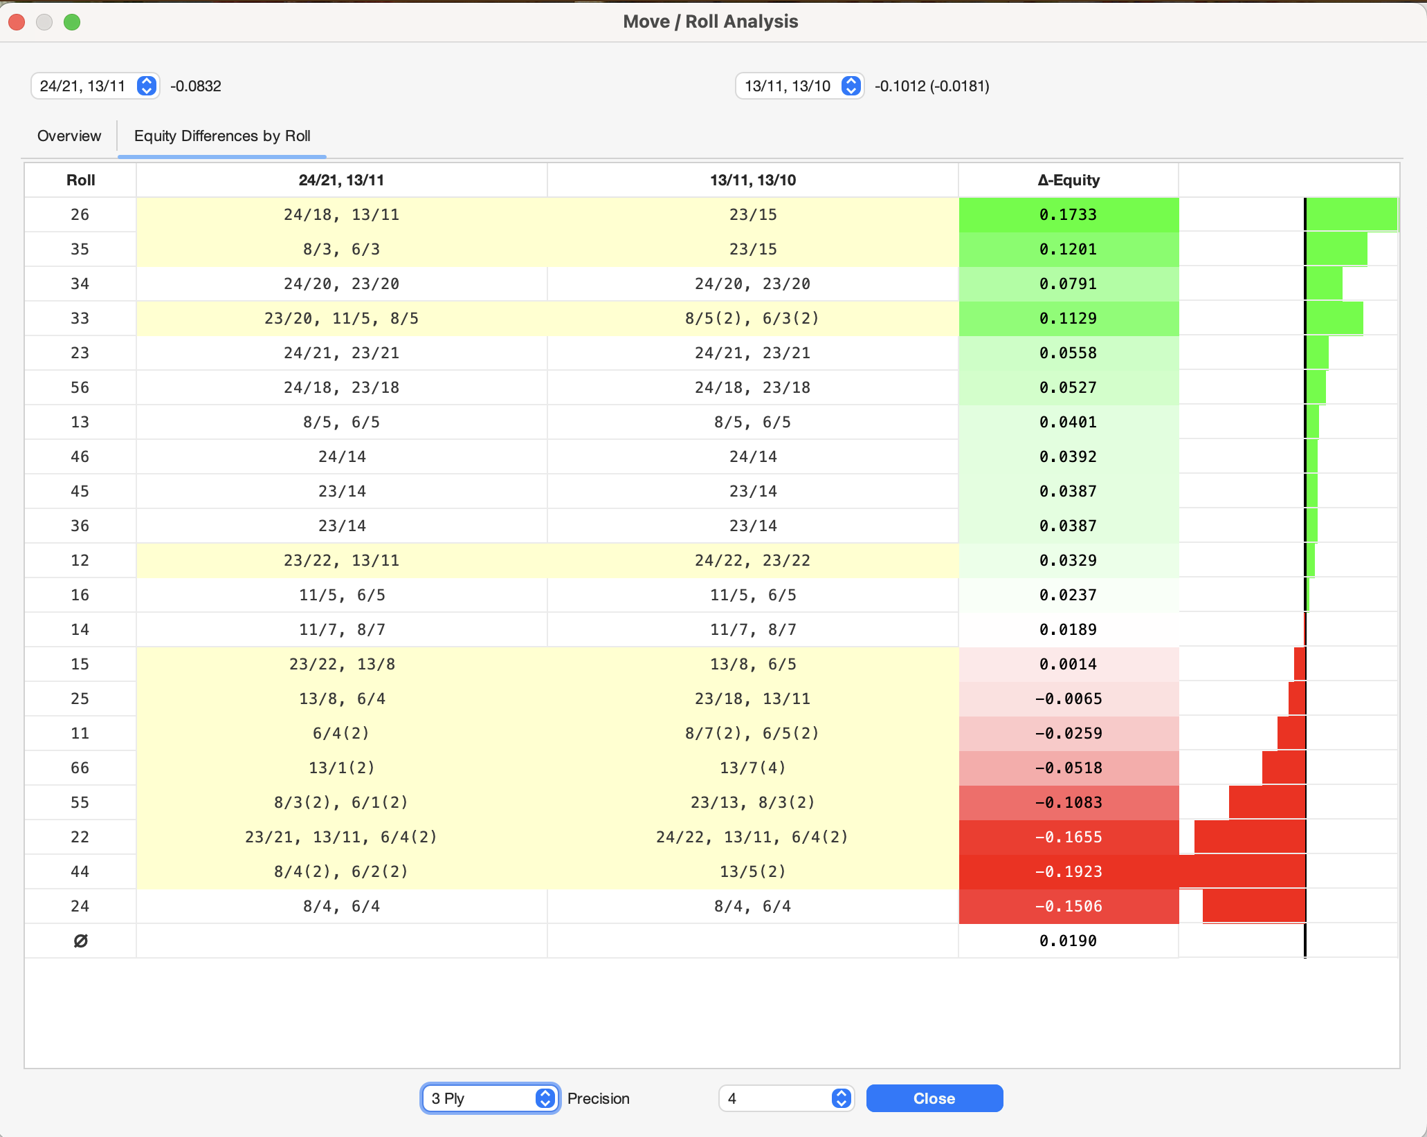Sort by the Roll column header

(80, 180)
